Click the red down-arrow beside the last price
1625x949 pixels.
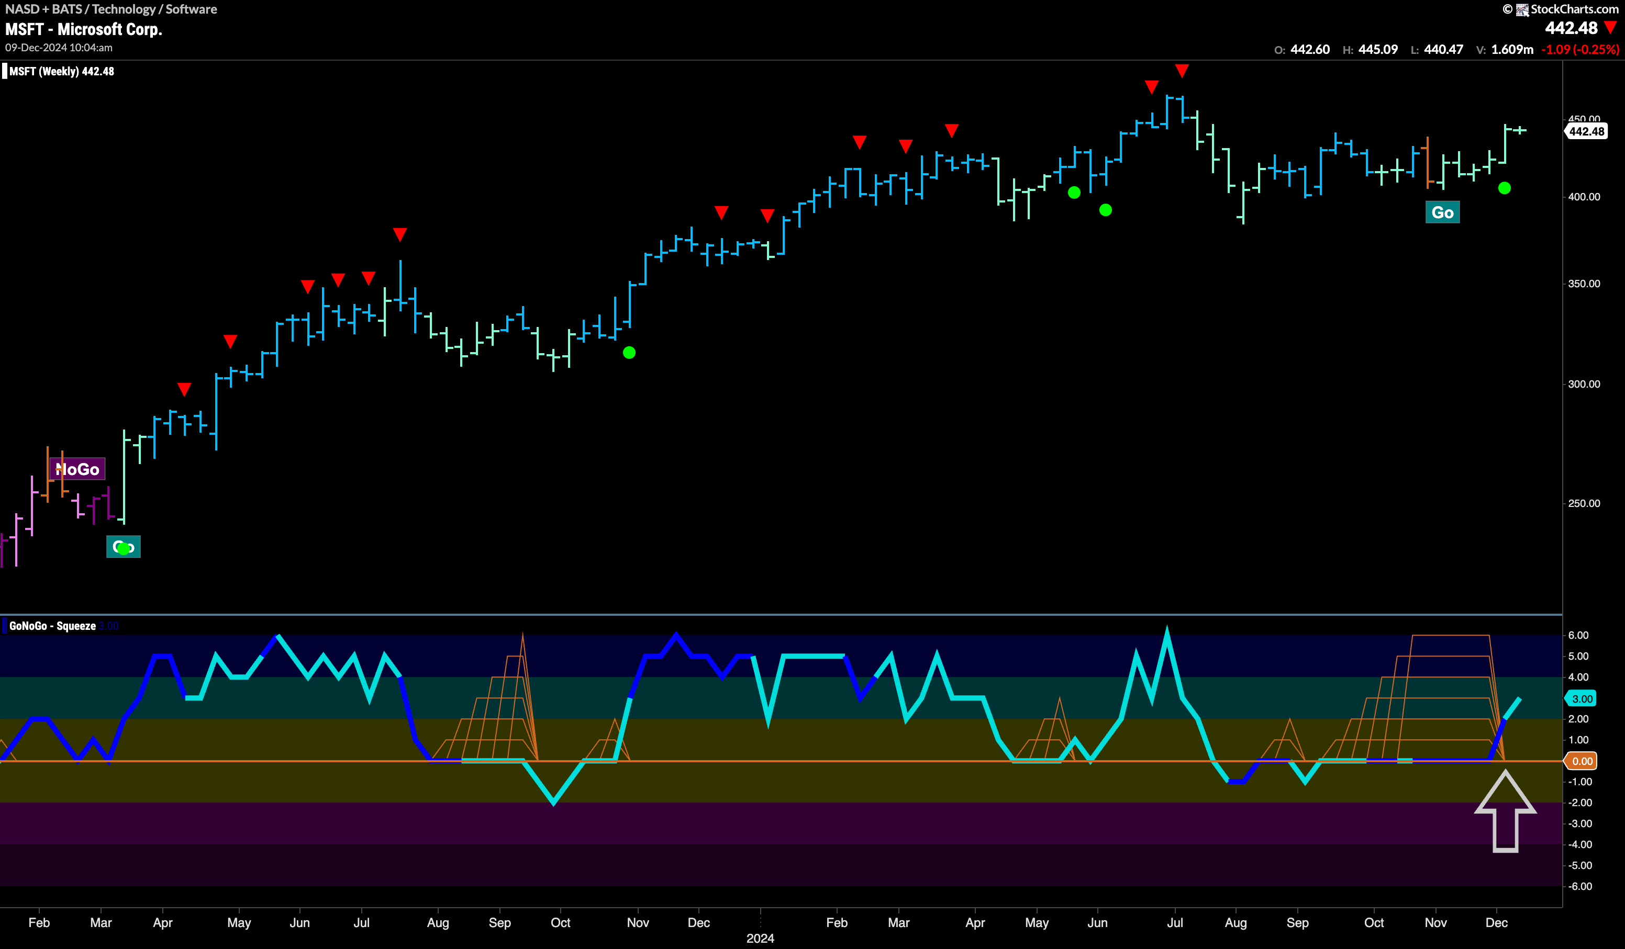coord(1611,28)
